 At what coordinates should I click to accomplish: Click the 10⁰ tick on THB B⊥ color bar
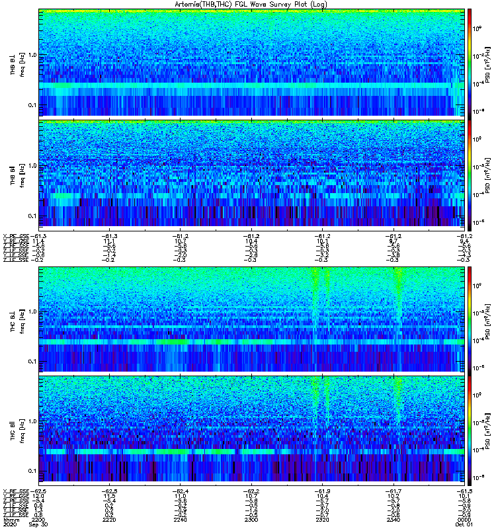click(477, 29)
